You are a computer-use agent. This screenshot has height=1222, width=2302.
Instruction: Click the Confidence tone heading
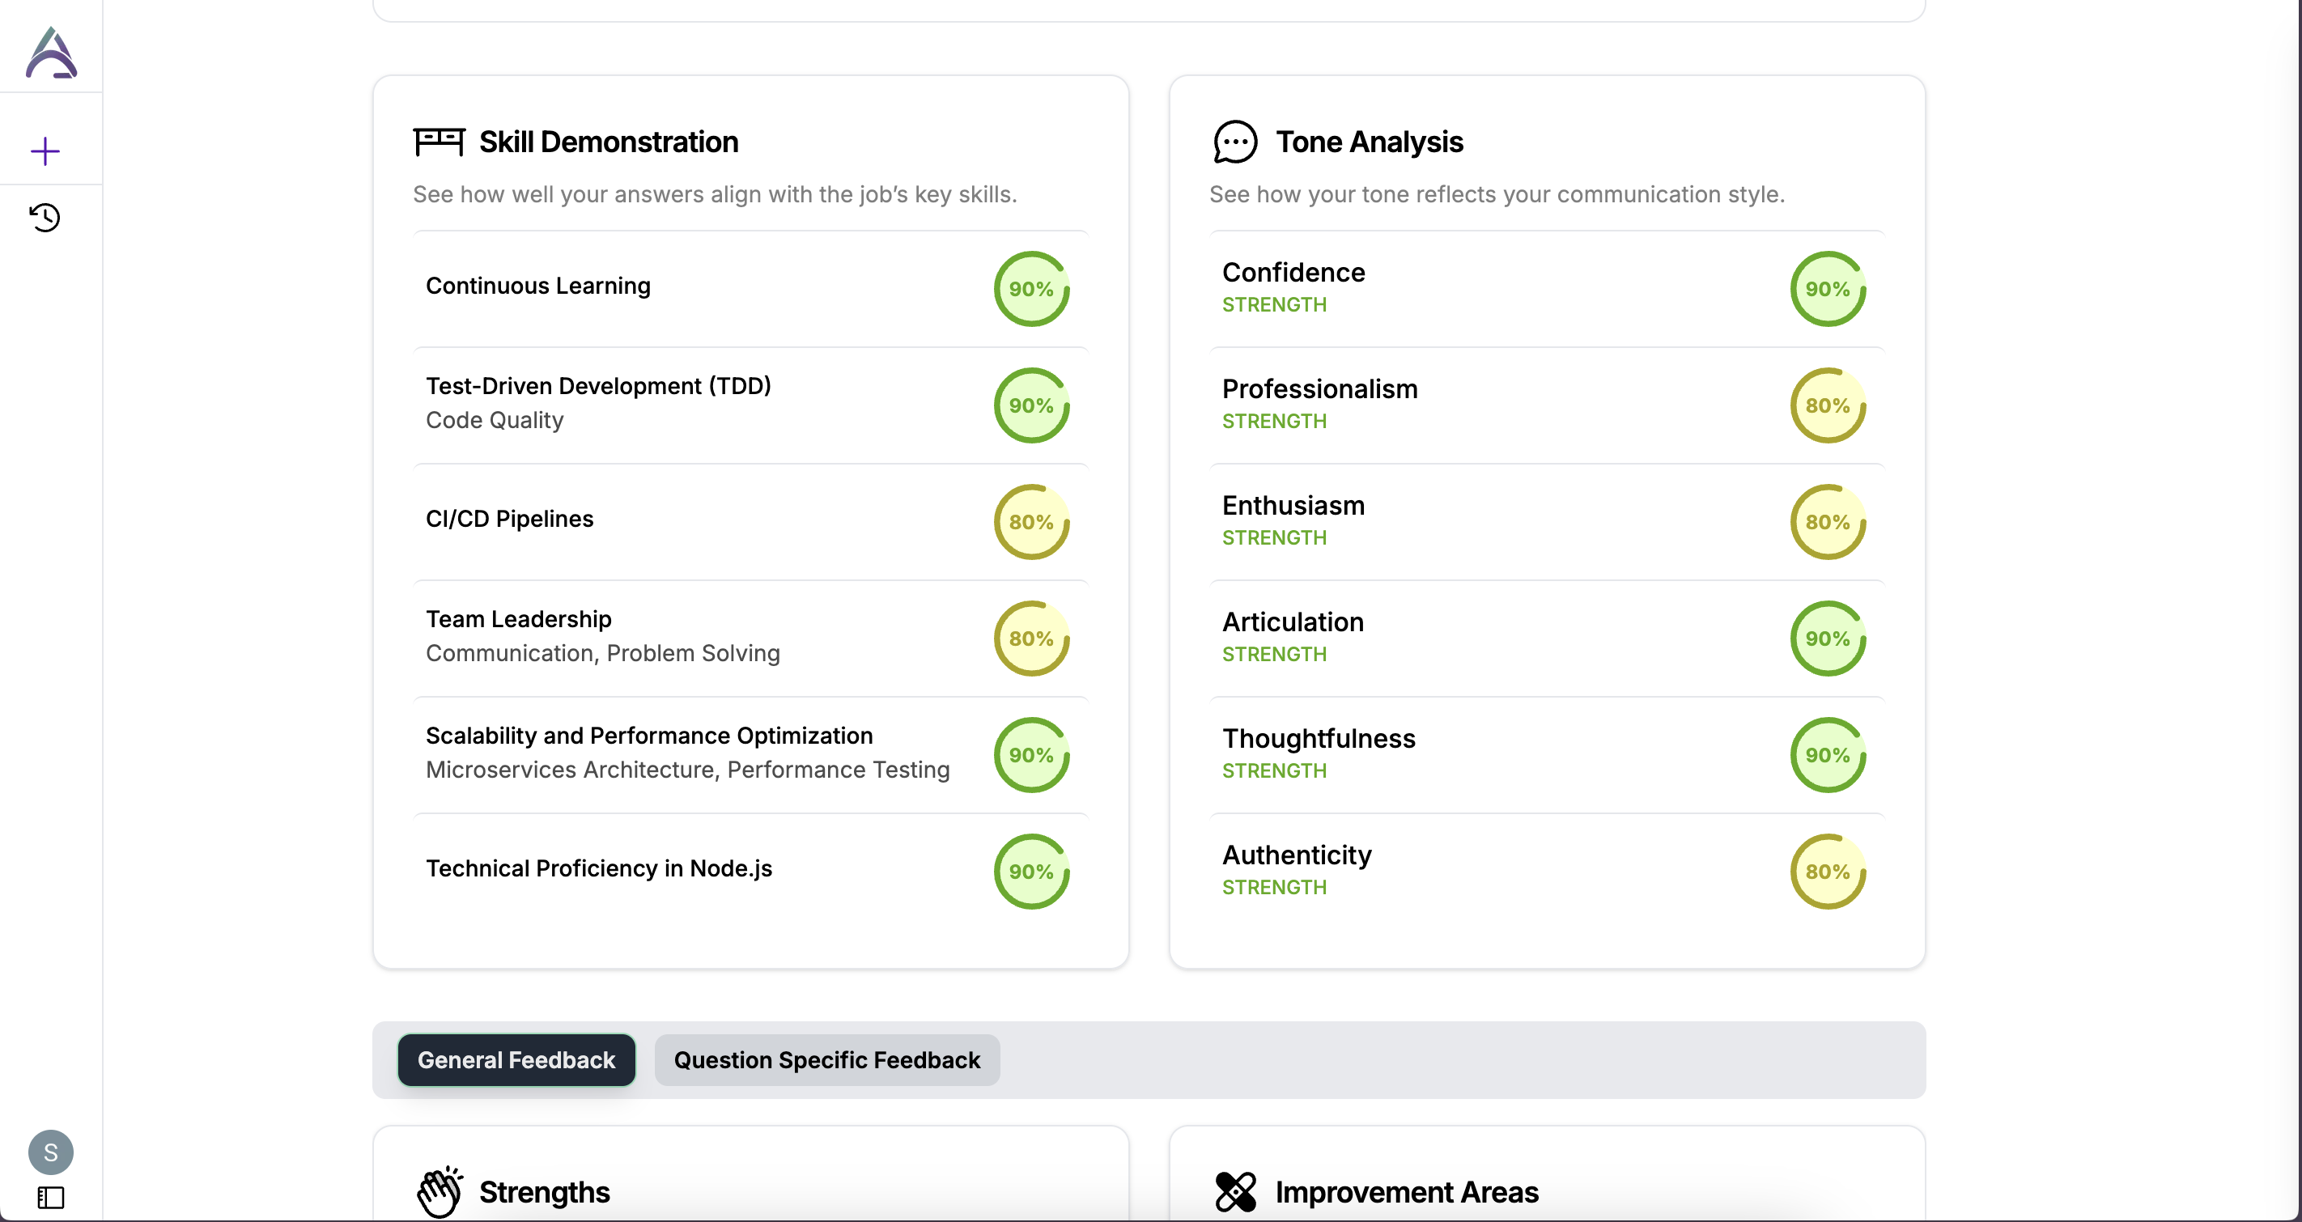coord(1293,273)
